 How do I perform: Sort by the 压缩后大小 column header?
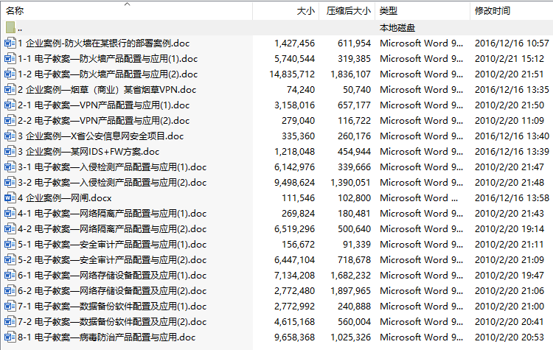click(x=349, y=11)
